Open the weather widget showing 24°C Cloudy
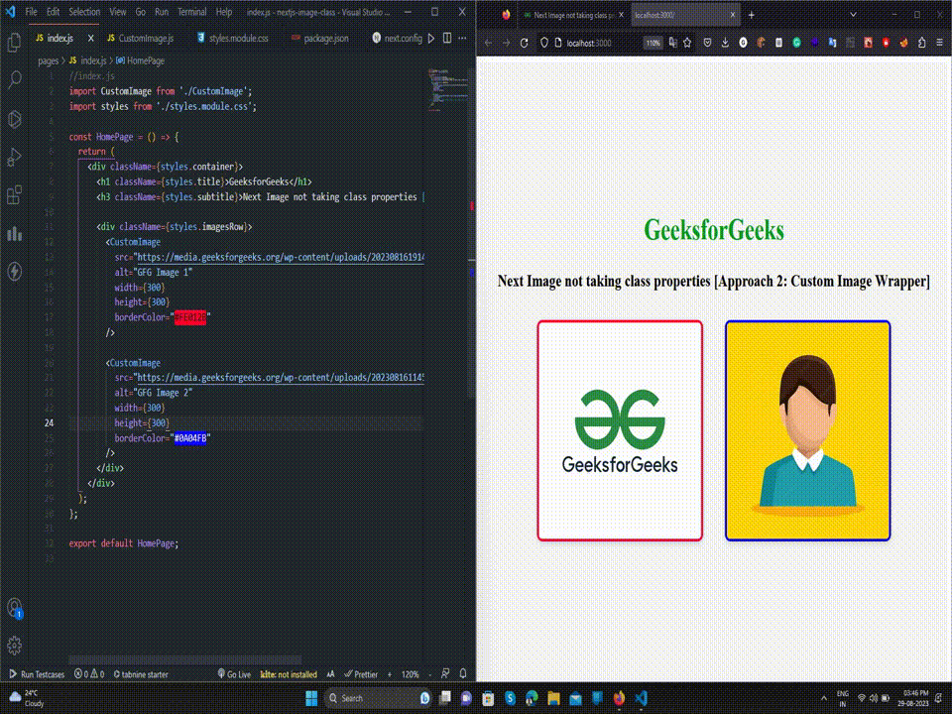The height and width of the screenshot is (714, 952). 28,698
